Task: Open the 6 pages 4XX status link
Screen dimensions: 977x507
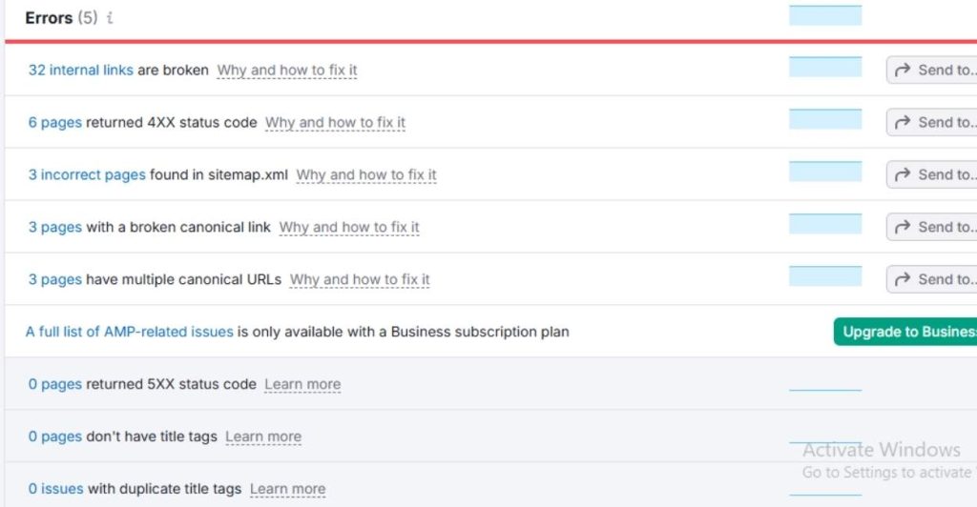Action: click(54, 122)
